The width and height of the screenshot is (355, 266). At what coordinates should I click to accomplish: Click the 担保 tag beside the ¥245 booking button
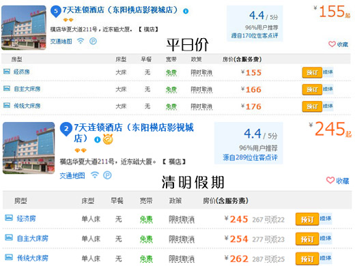pyautogui.click(x=326, y=218)
